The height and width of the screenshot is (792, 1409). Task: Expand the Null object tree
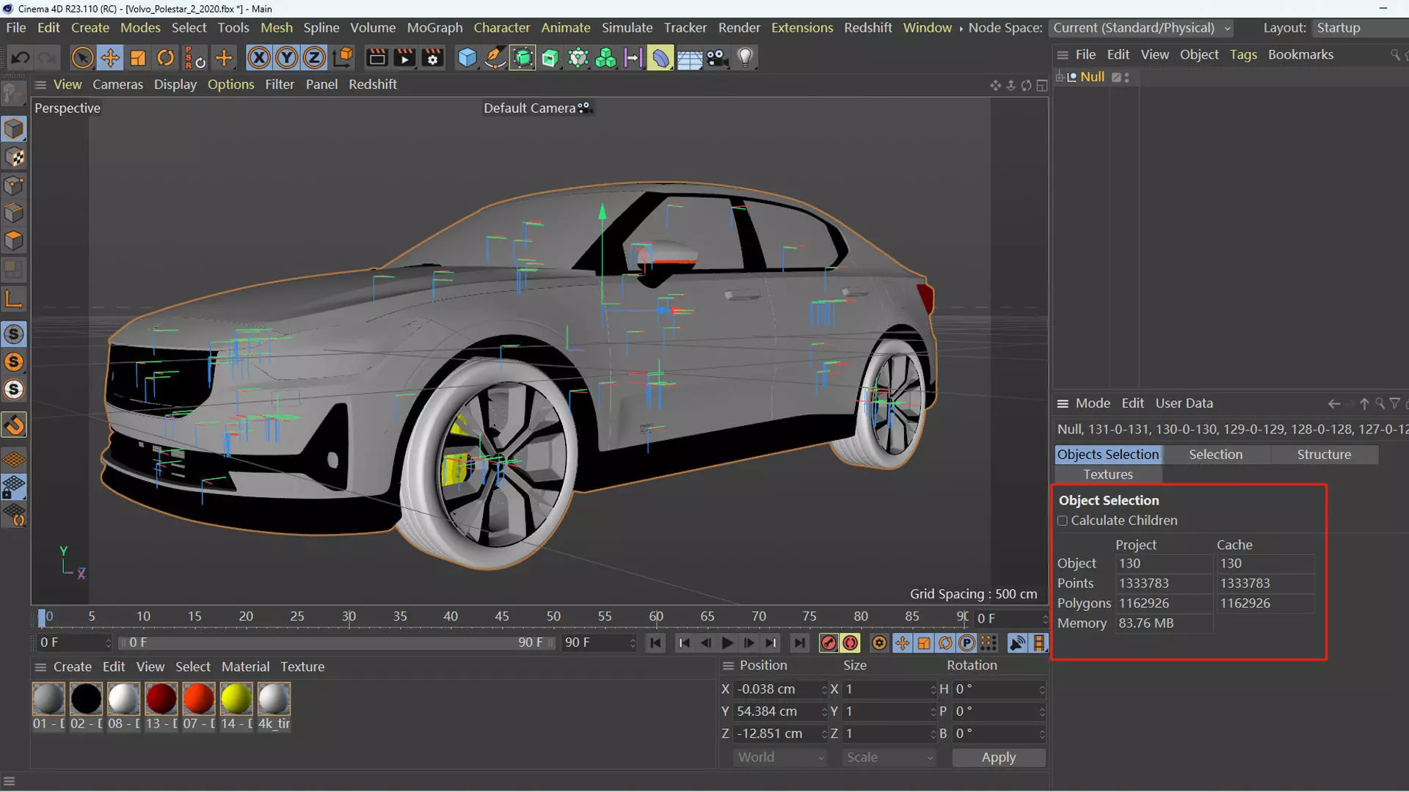point(1059,77)
